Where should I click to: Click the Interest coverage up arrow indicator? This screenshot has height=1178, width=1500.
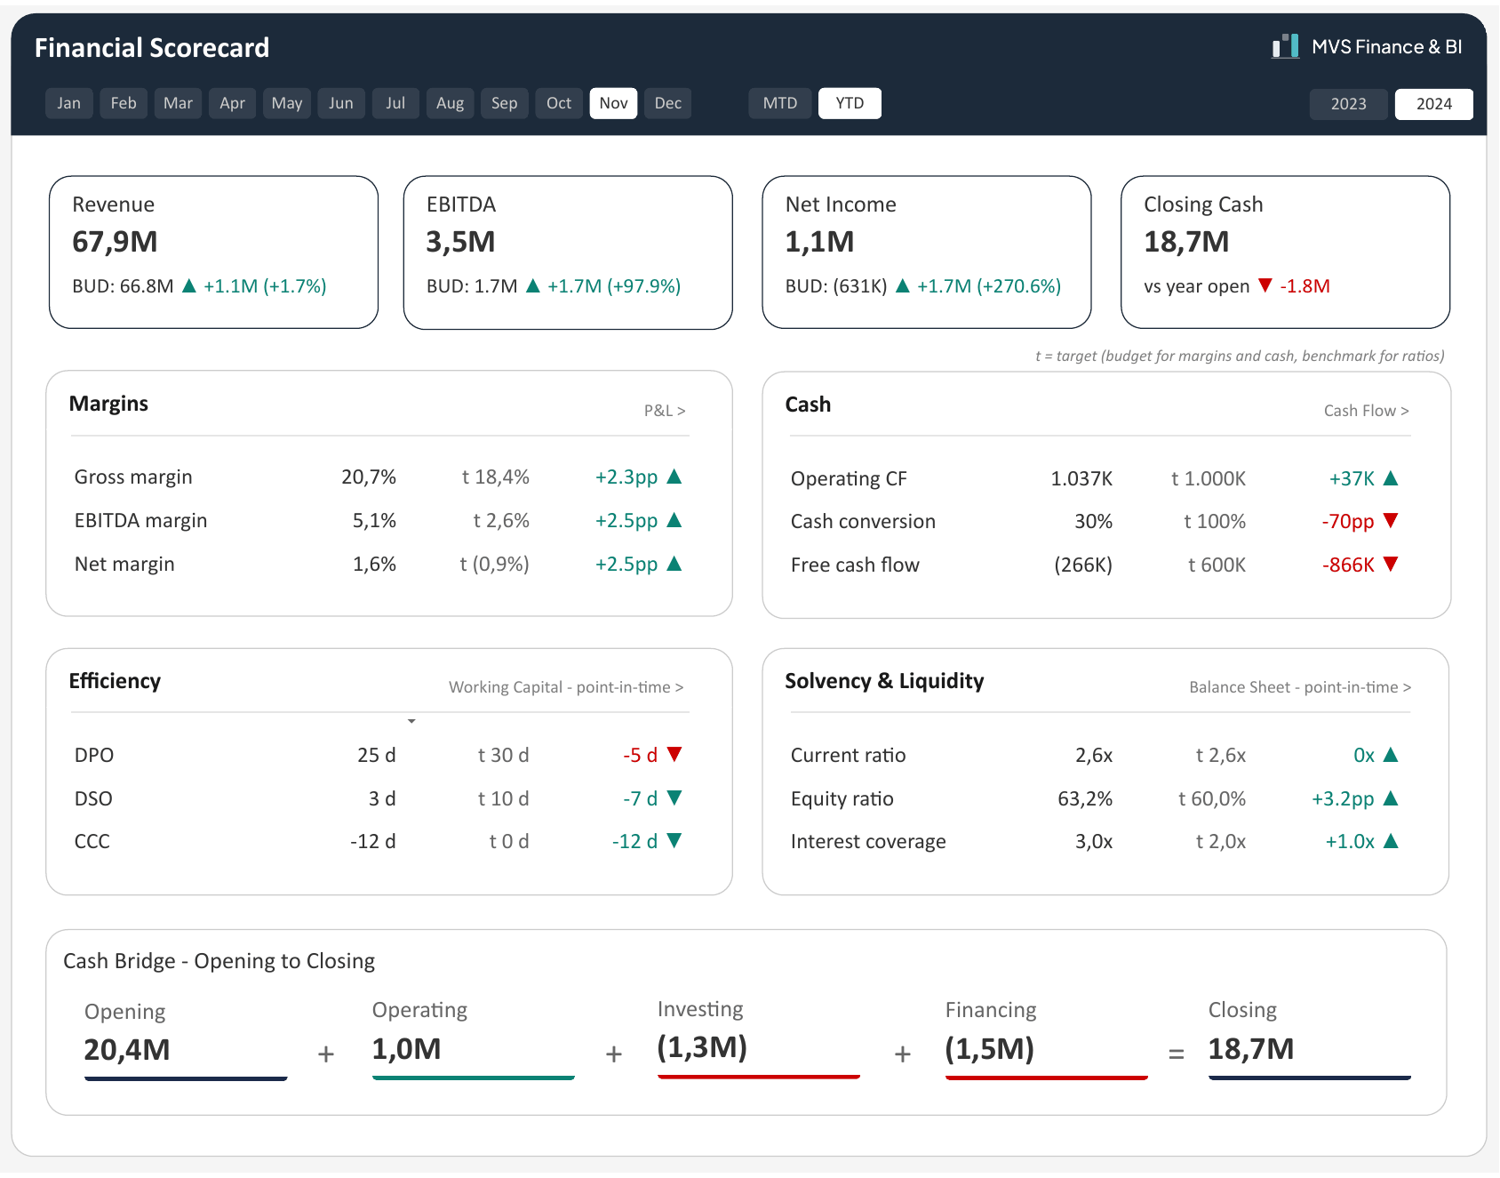[x=1392, y=841]
